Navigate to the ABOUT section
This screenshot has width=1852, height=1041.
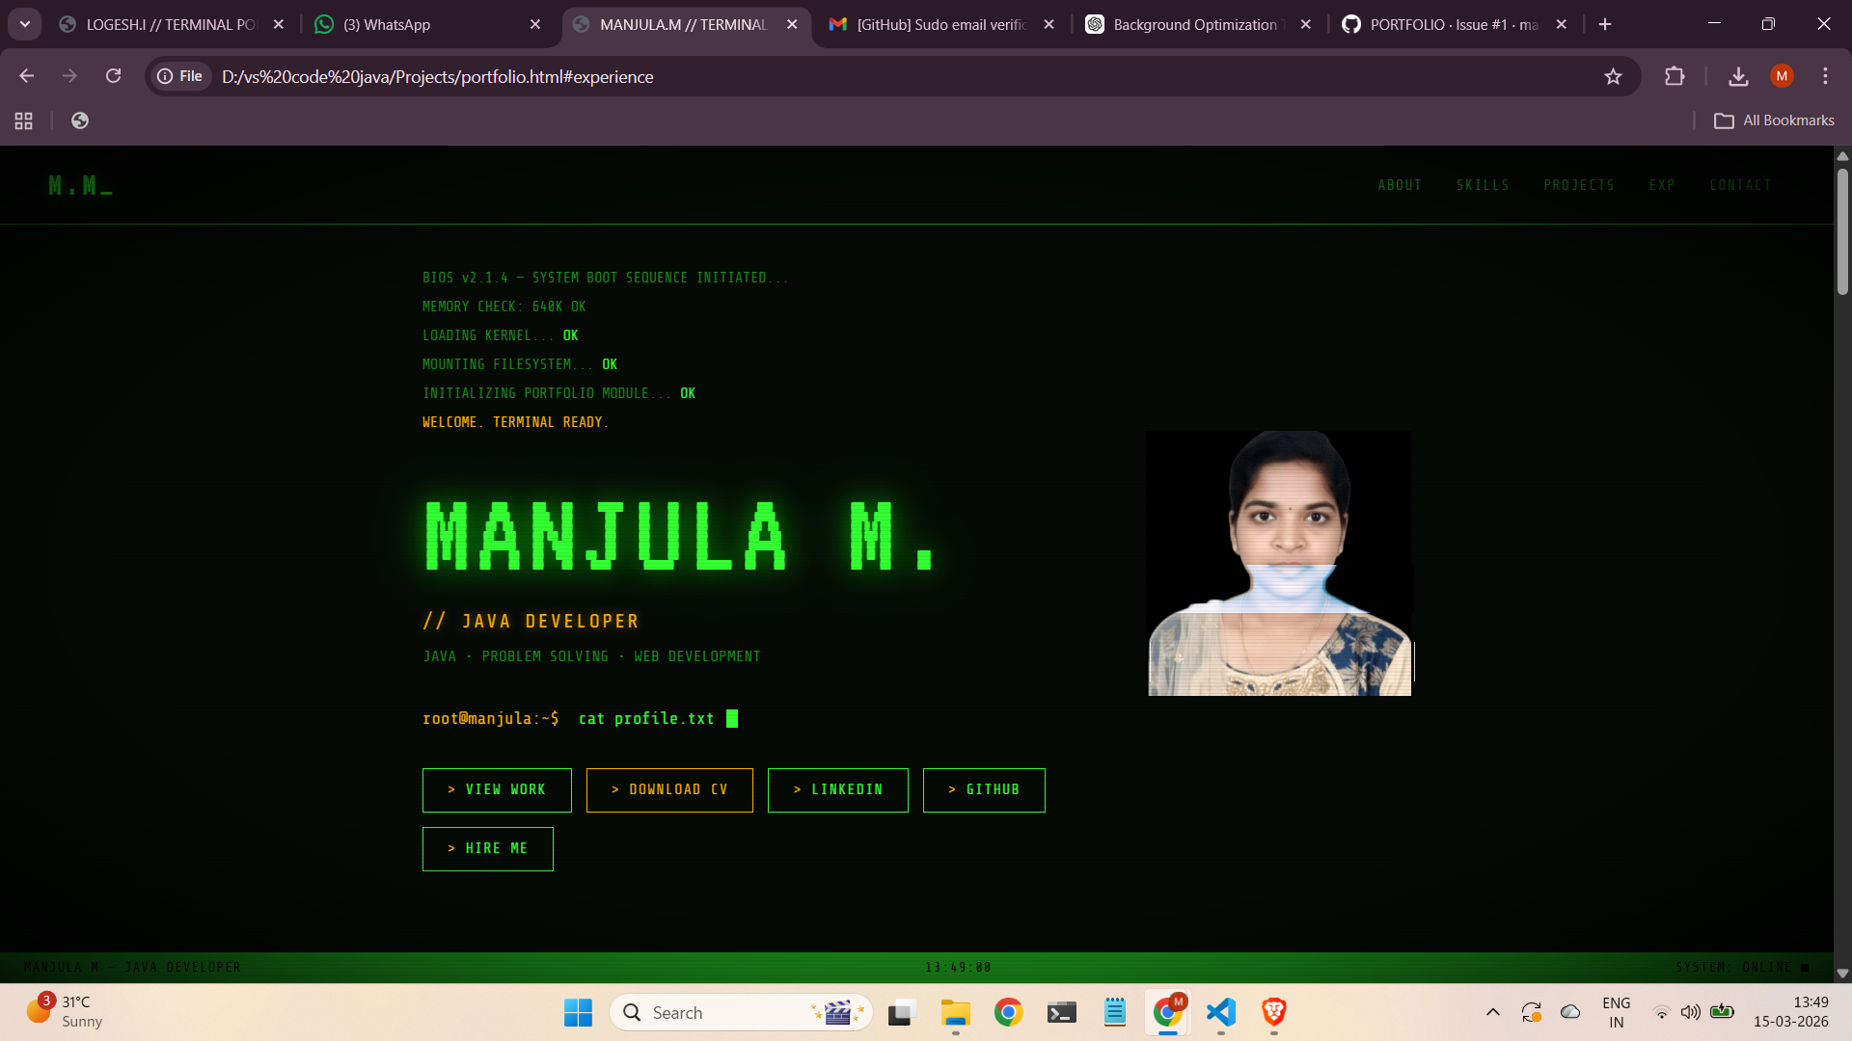1400,185
